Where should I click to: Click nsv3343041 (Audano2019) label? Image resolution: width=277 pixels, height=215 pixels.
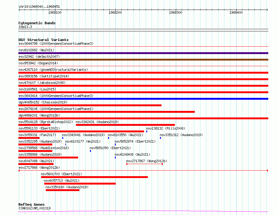(83, 135)
